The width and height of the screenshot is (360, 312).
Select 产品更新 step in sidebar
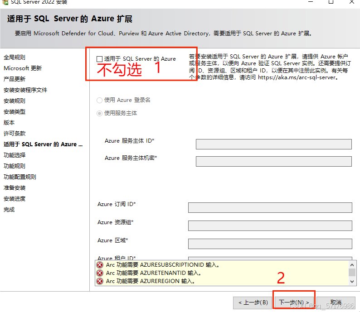coord(15,79)
